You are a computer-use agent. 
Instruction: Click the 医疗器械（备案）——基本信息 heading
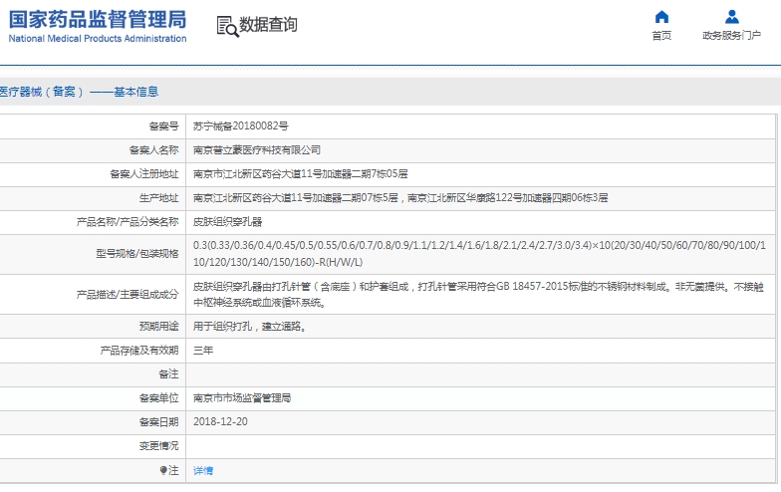point(79,92)
